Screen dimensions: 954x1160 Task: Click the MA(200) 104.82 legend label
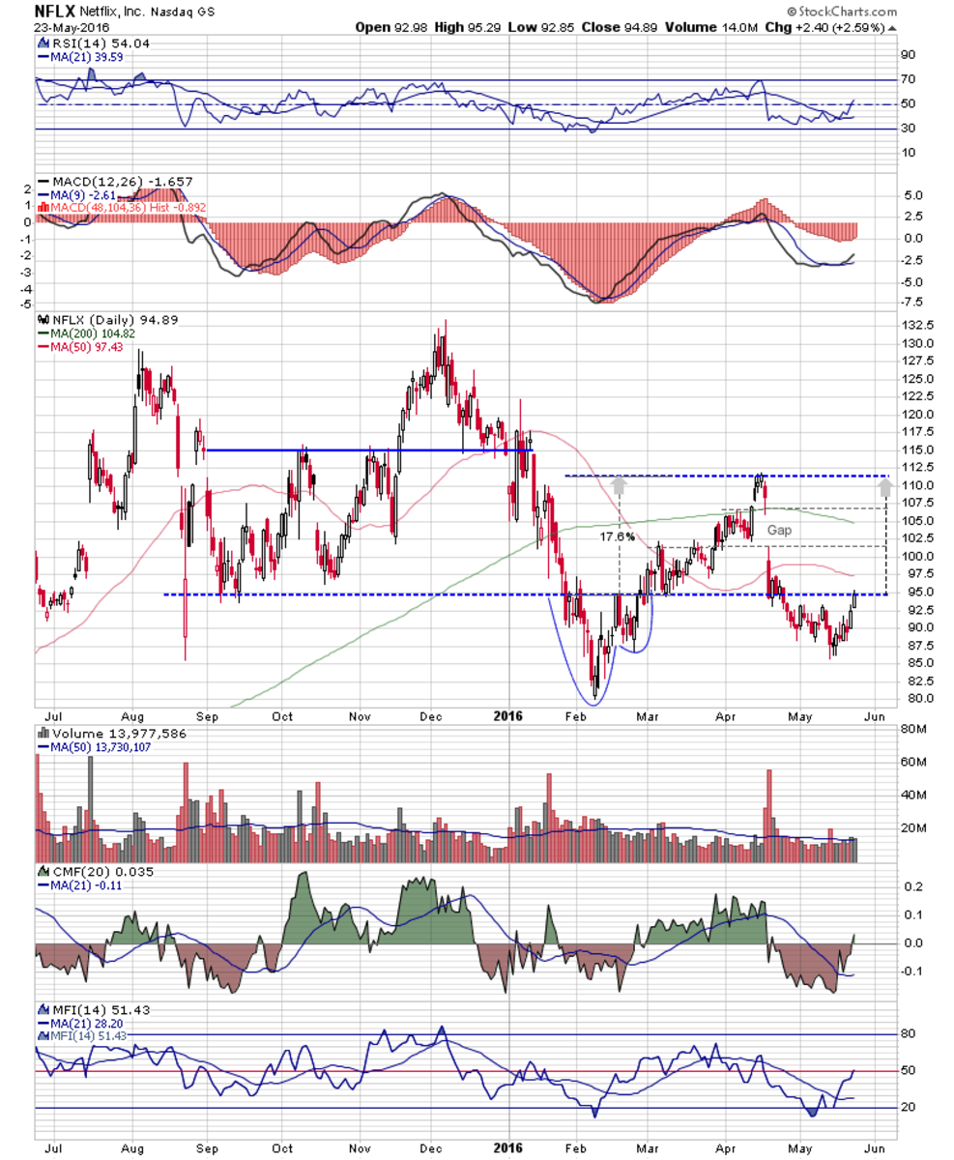coord(92,333)
